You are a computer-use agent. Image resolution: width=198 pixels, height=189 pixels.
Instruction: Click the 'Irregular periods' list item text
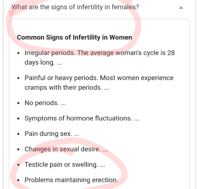pyautogui.click(x=50, y=53)
